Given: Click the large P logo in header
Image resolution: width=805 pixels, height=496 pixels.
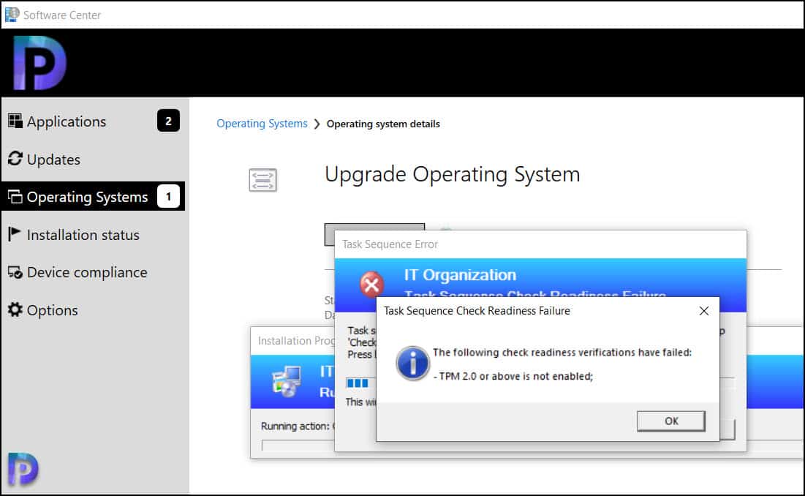Looking at the screenshot, I should 39,63.
